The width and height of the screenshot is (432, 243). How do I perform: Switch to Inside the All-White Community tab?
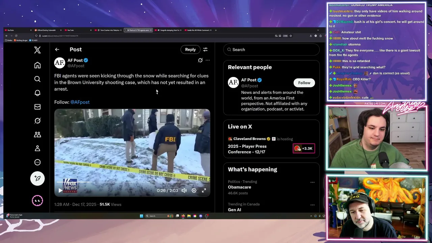click(x=197, y=30)
